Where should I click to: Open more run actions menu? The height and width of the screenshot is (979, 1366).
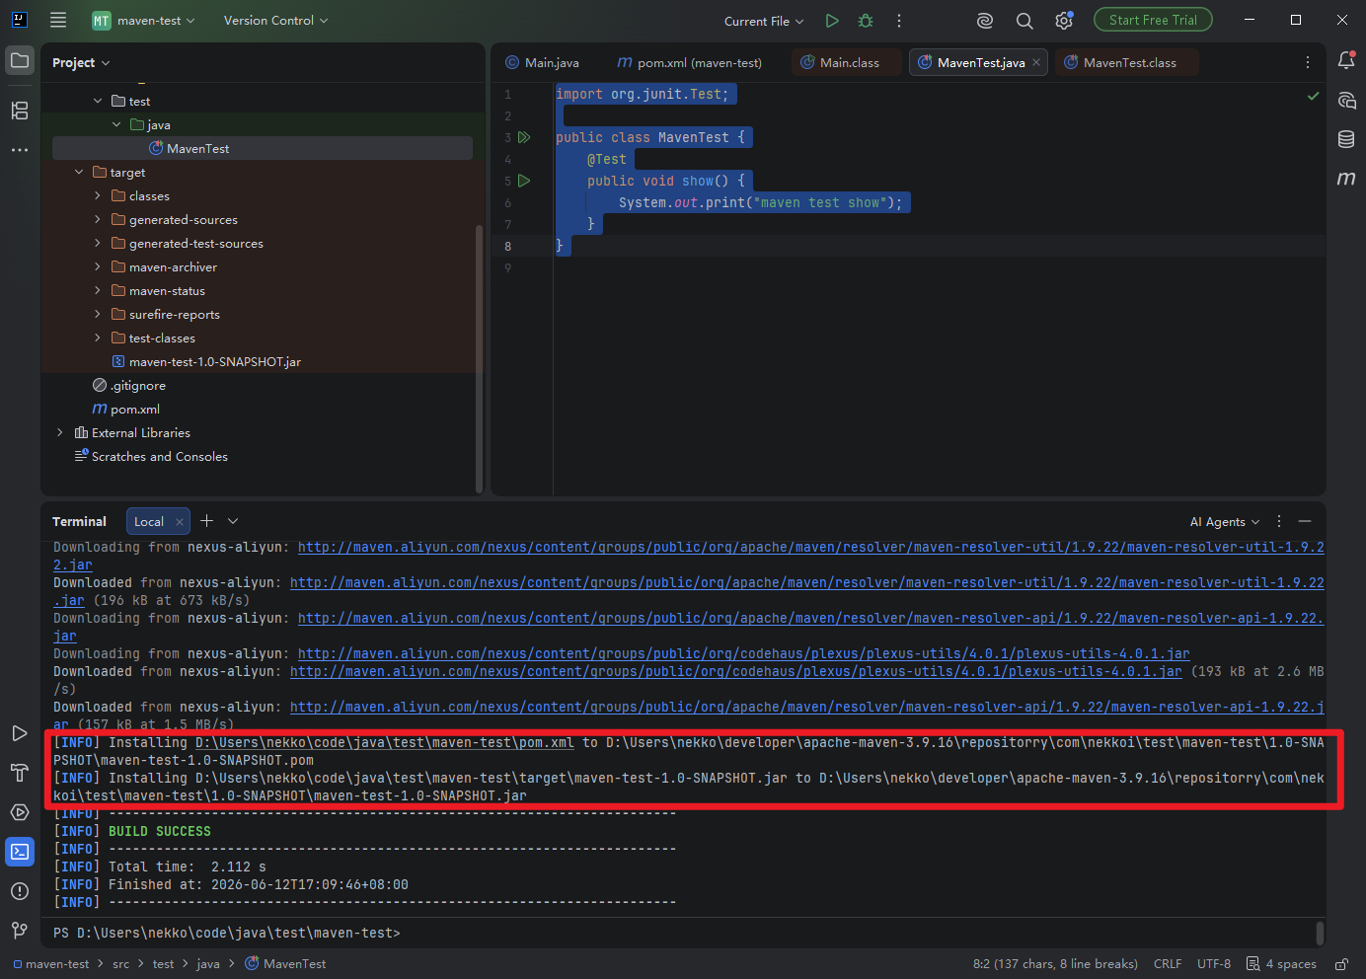[x=899, y=21]
